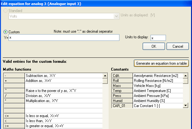The image size is (192, 129).
Task: Select the Roll constant cell
Action: point(122,81)
